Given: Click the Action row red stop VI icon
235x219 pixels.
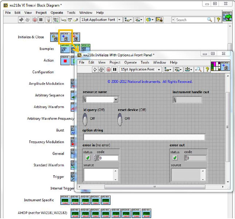Looking at the screenshot, I should 65,60.
